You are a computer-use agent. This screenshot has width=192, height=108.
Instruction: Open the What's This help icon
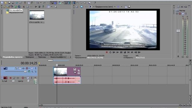95,3
